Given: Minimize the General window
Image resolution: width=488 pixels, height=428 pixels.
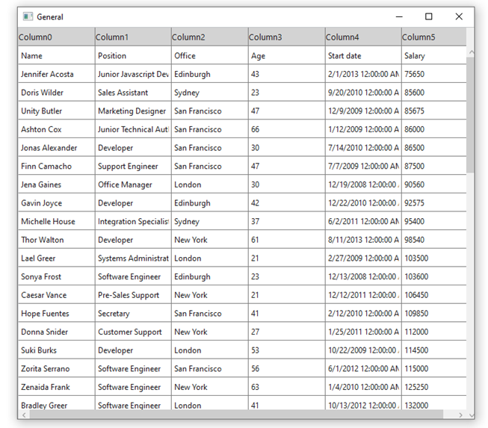Looking at the screenshot, I should coord(400,16).
